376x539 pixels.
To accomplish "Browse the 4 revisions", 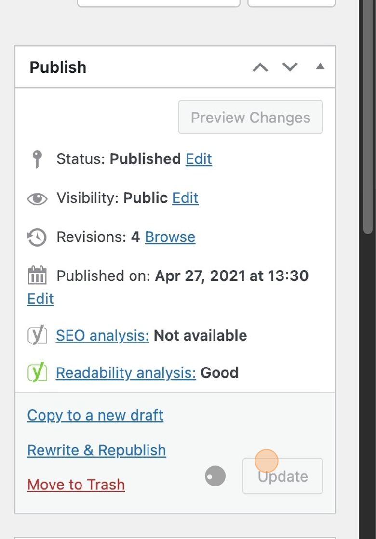I will tap(170, 237).
